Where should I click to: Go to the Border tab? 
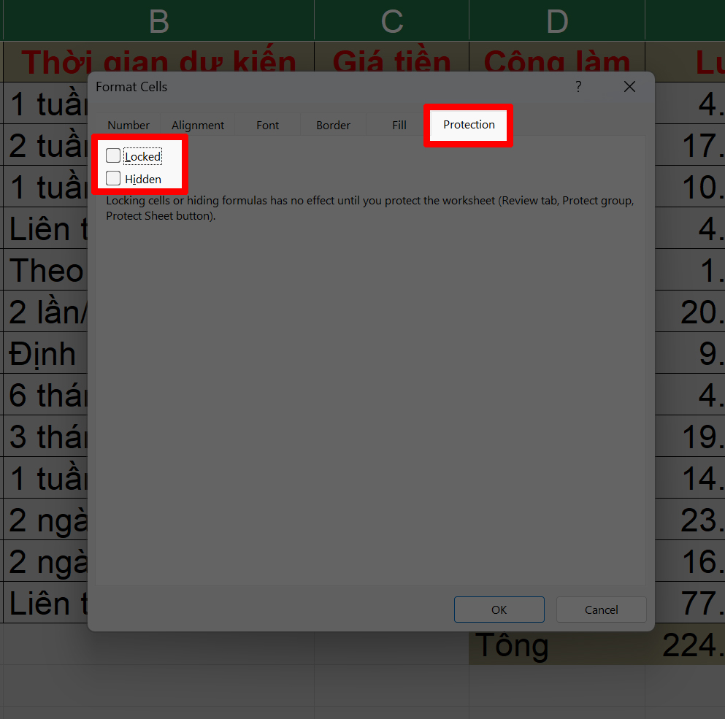click(334, 126)
